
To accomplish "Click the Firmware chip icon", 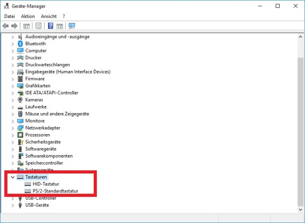I will pos(20,79).
